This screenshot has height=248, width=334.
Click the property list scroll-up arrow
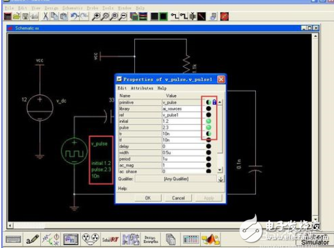[x=220, y=102]
